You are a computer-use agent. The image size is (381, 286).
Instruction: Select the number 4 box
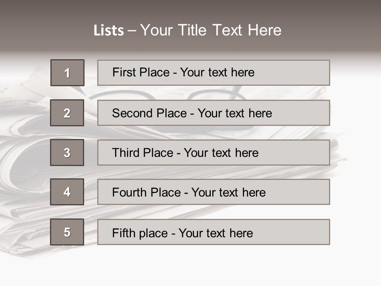tap(67, 192)
